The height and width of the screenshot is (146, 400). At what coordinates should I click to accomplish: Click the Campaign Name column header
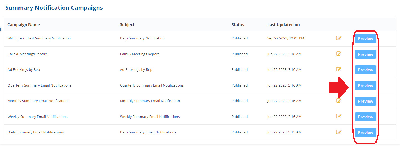(24, 24)
